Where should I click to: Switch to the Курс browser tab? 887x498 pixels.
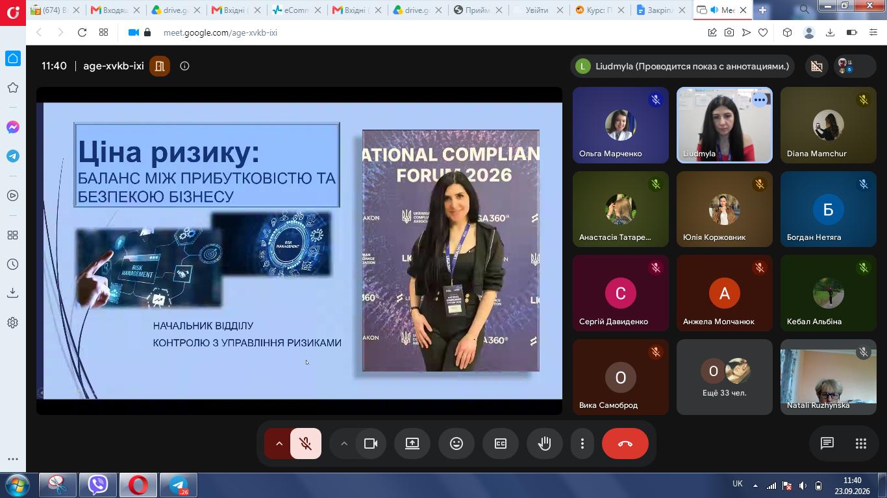[x=597, y=10]
